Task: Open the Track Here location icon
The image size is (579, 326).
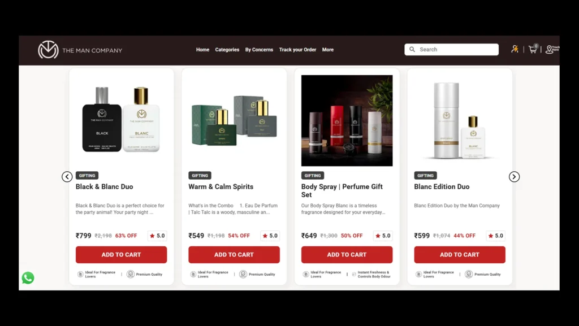Action: click(x=552, y=49)
